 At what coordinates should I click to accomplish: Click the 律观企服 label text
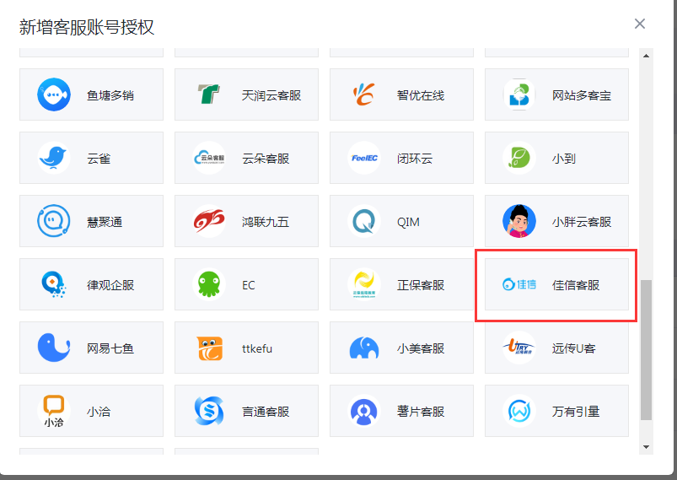point(110,285)
